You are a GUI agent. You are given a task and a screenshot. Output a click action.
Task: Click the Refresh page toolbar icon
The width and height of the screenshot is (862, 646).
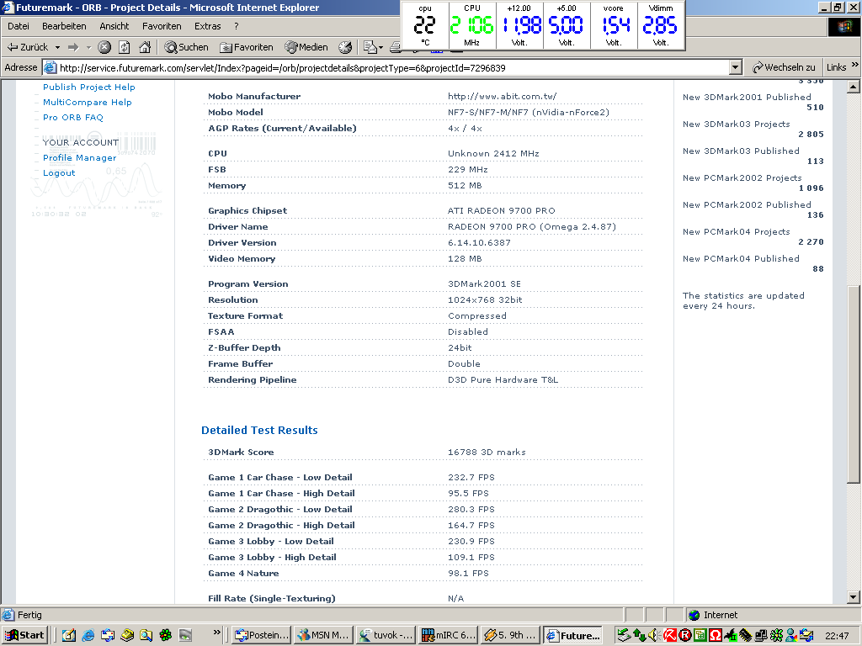point(125,47)
